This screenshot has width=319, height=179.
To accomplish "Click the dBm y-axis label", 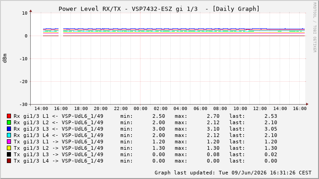I will pyautogui.click(x=5, y=58).
